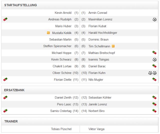
Task: Click substitution icon beside Sebastian Köhler
Action: [154, 97]
